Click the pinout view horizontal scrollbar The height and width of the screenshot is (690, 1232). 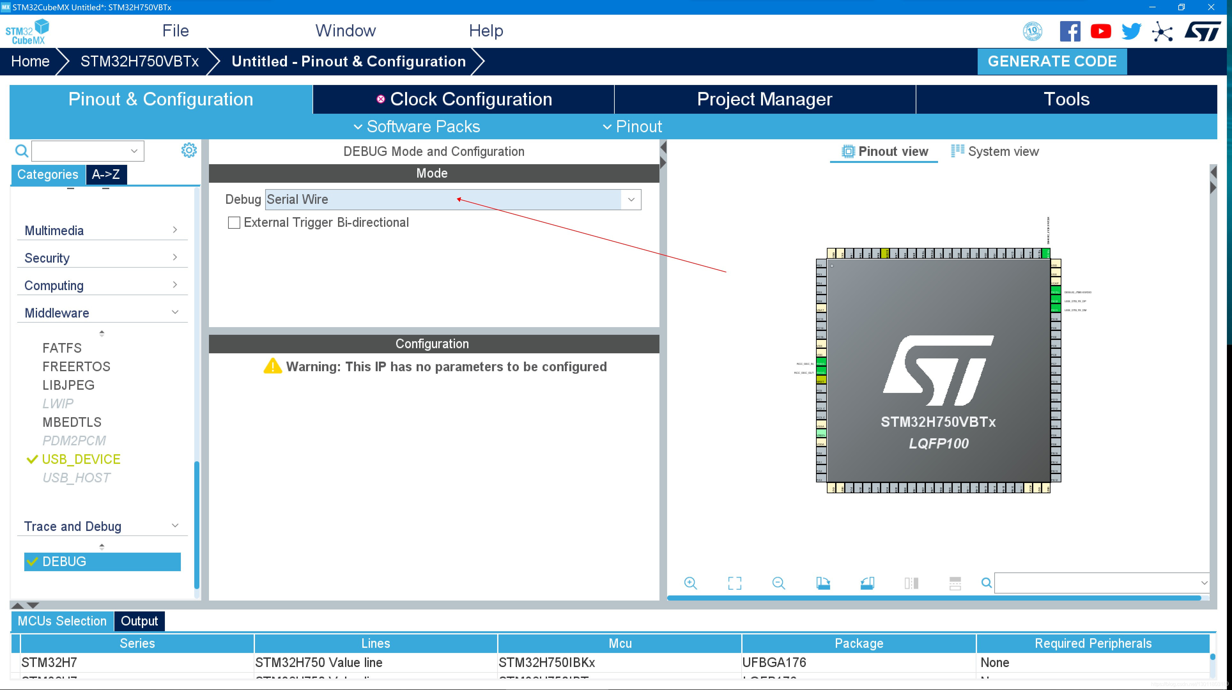[x=934, y=598]
